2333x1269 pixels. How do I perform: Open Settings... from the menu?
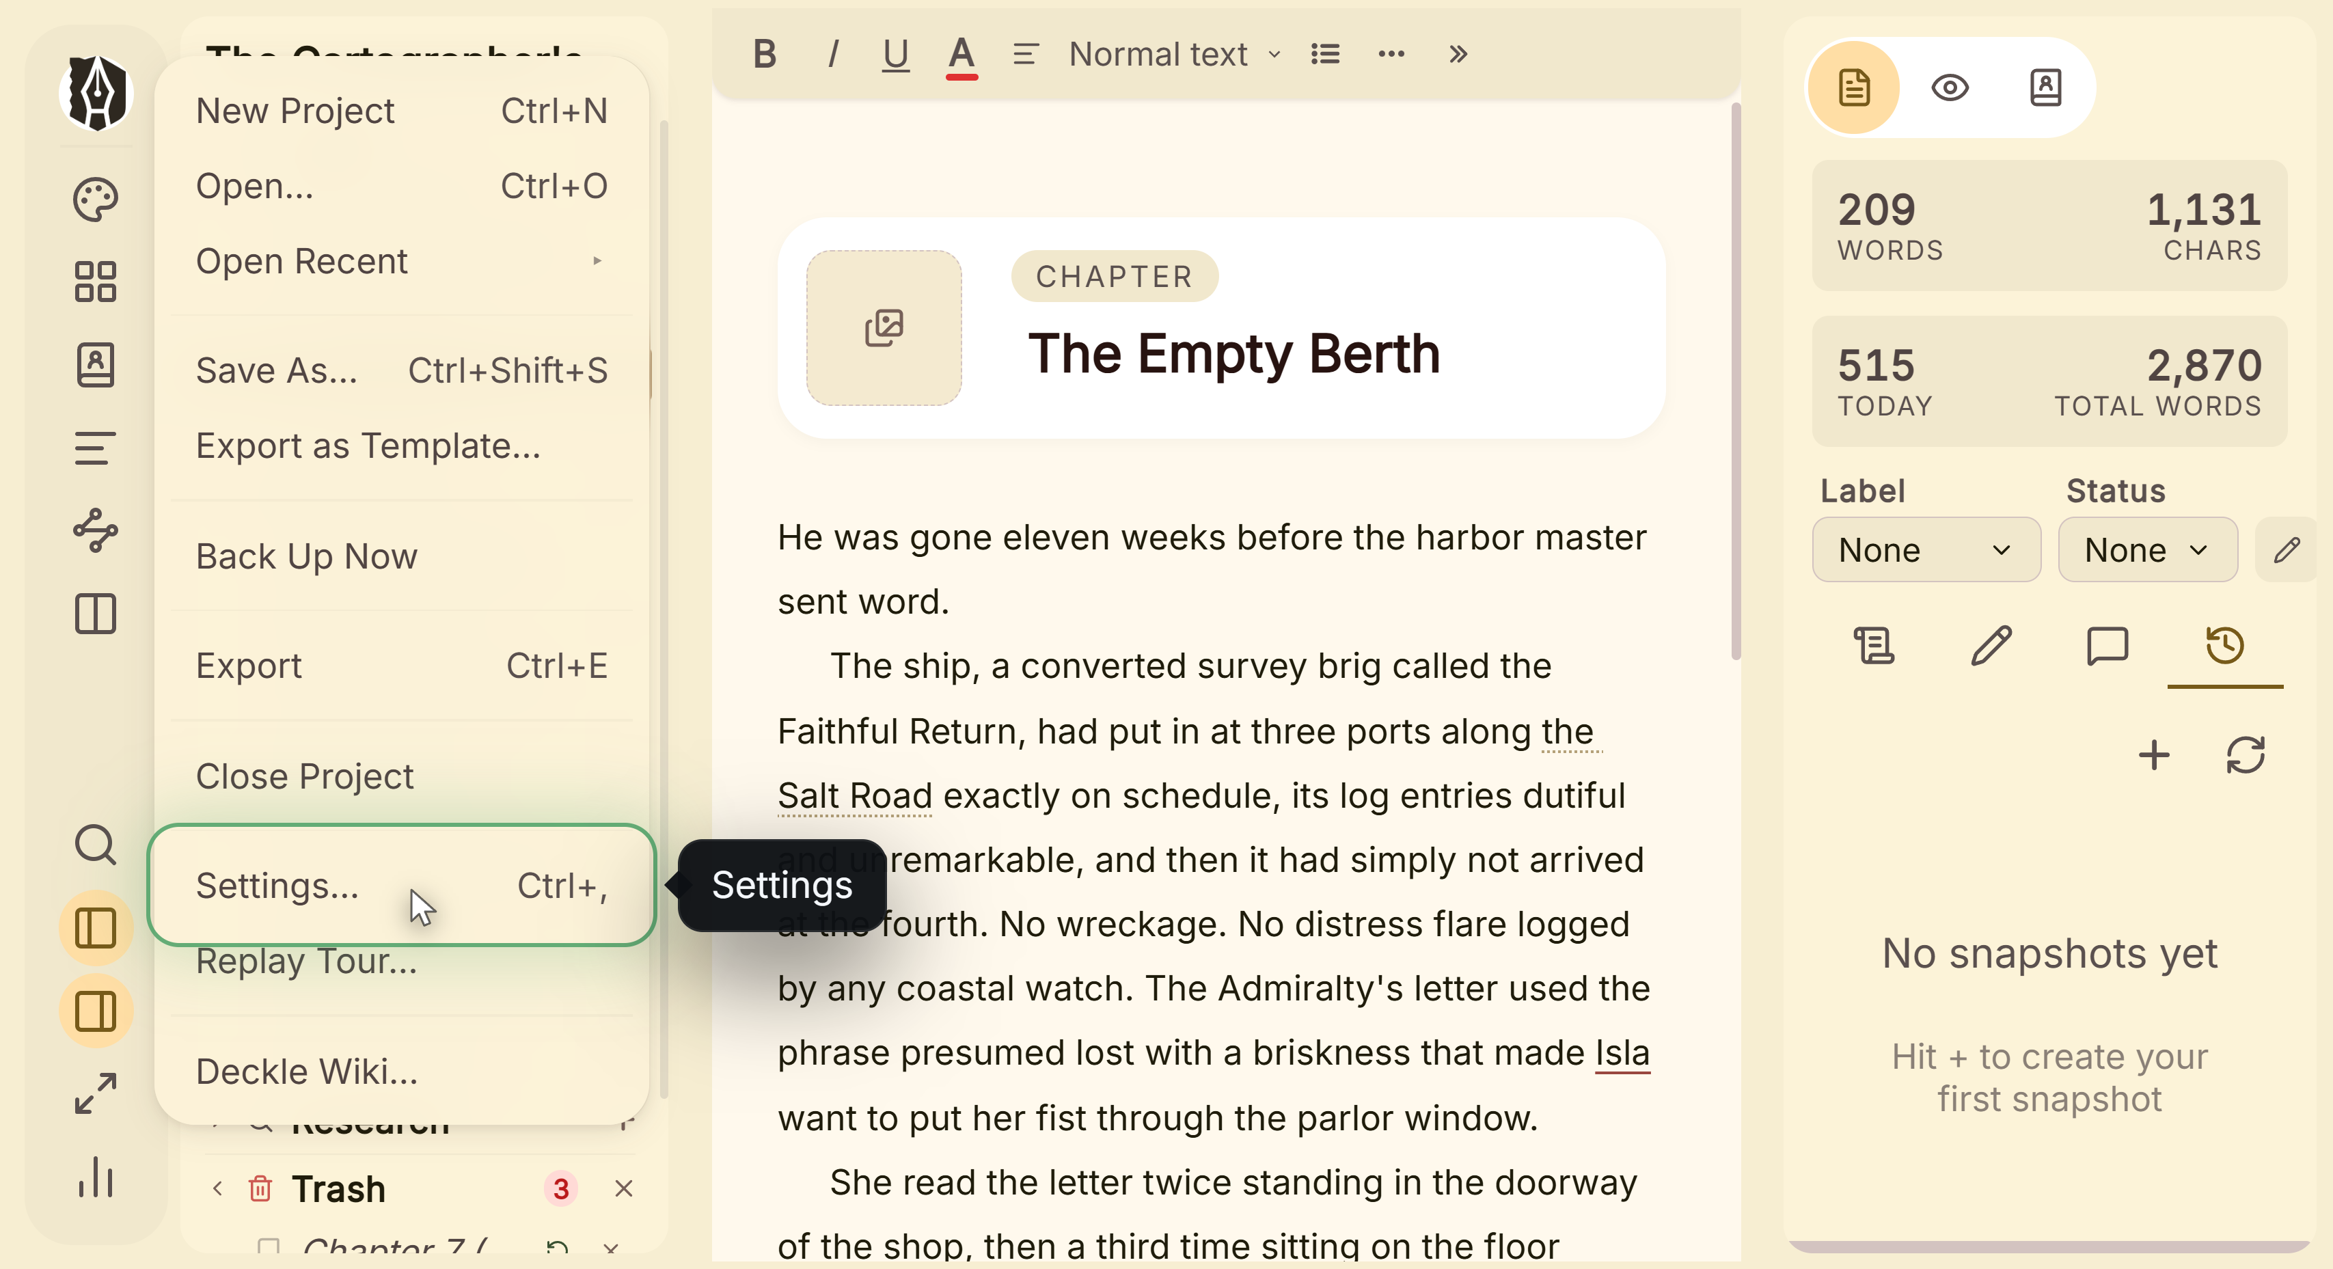pyautogui.click(x=401, y=885)
